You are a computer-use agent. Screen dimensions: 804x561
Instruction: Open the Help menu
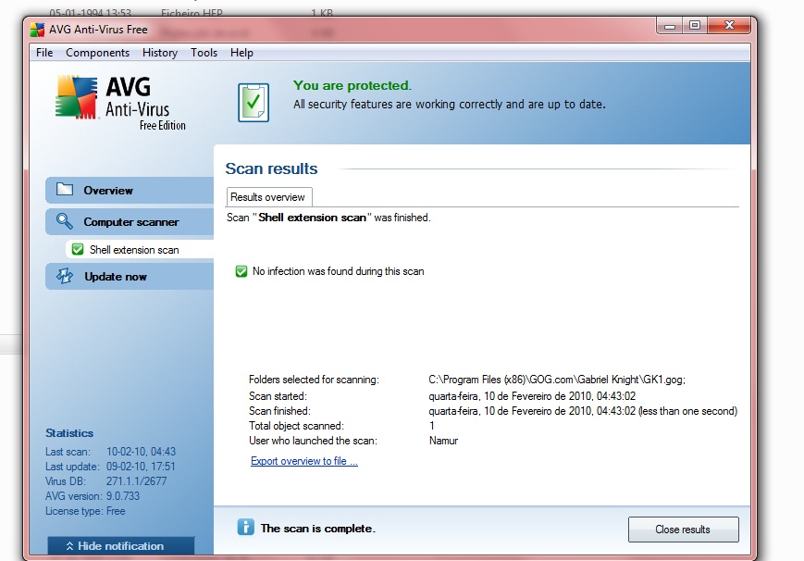[x=241, y=53]
